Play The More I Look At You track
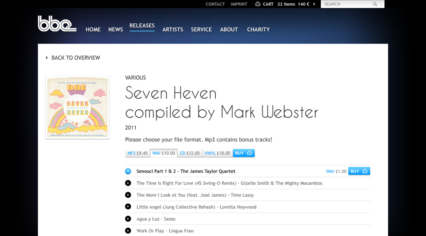This screenshot has height=236, width=426. click(128, 195)
